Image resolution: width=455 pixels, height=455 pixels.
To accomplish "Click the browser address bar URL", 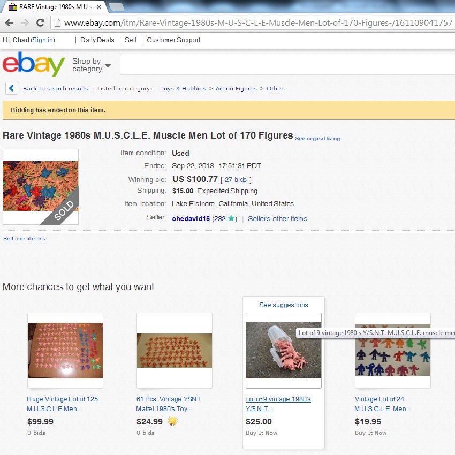I will [257, 23].
